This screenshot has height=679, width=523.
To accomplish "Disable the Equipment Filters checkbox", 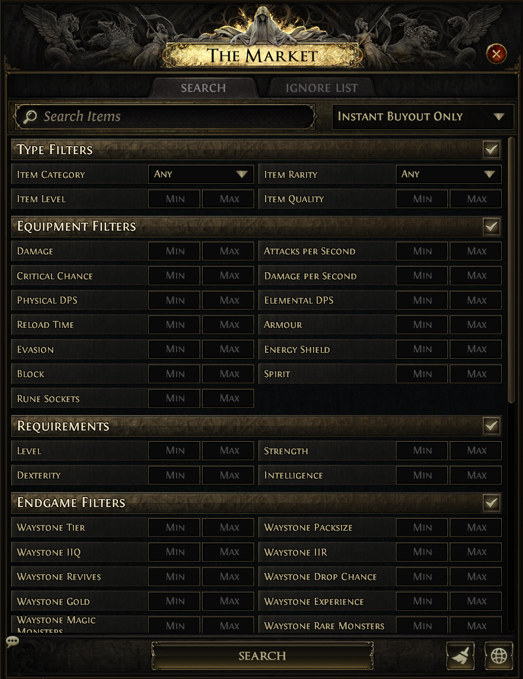I will click(x=491, y=226).
